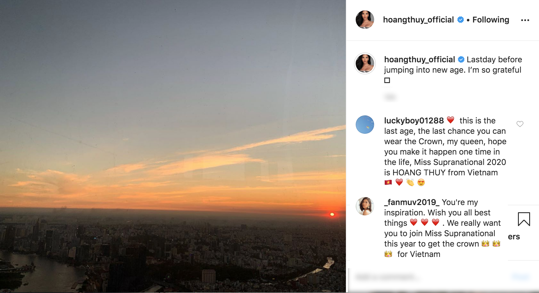Go to the _fanmuv2019_ username link
The width and height of the screenshot is (539, 293).
coord(412,202)
